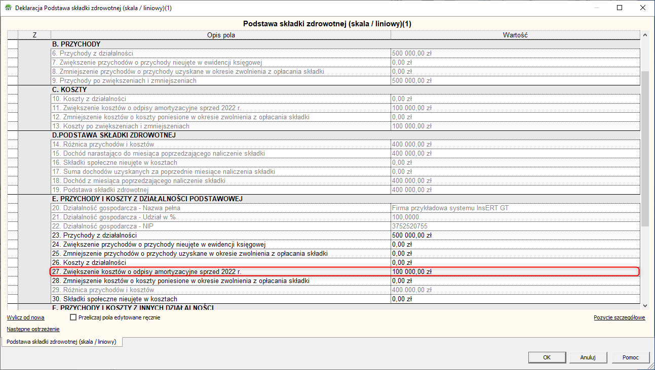Image resolution: width=655 pixels, height=370 pixels.
Task: Click 500 000,00 zł value in row 6
Action: [515, 53]
